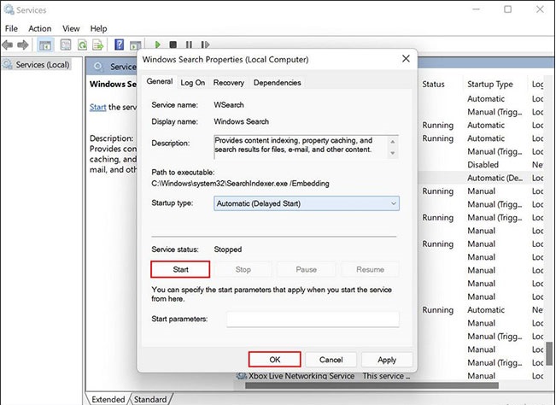
Task: Click the Cancel button
Action: click(331, 360)
